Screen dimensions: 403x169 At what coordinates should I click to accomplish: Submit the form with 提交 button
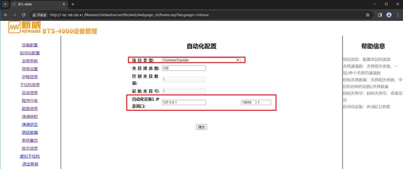click(201, 127)
